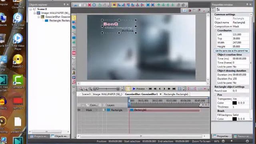Click the blue circular refresh icon in toolbar
The width and height of the screenshot is (256, 144).
[x=94, y=5]
